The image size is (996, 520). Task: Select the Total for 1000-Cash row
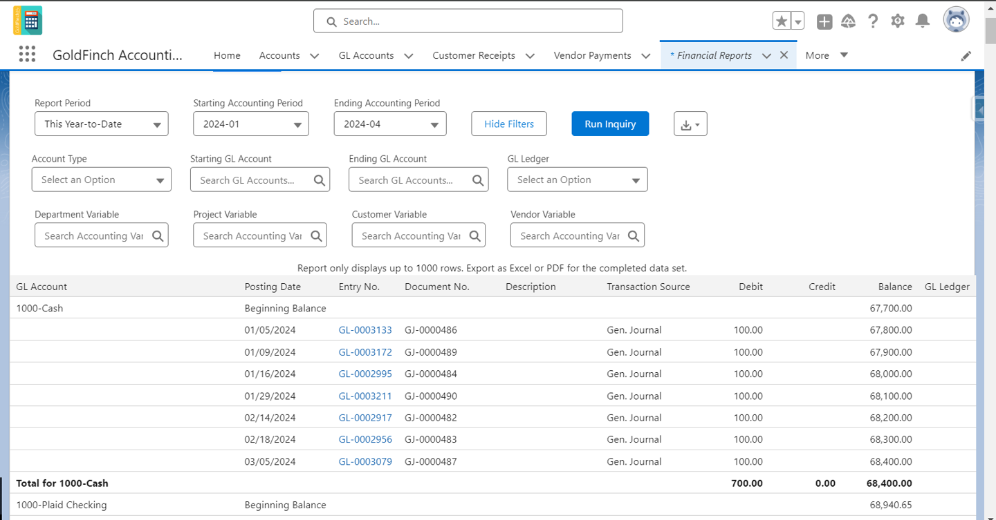[x=492, y=483]
